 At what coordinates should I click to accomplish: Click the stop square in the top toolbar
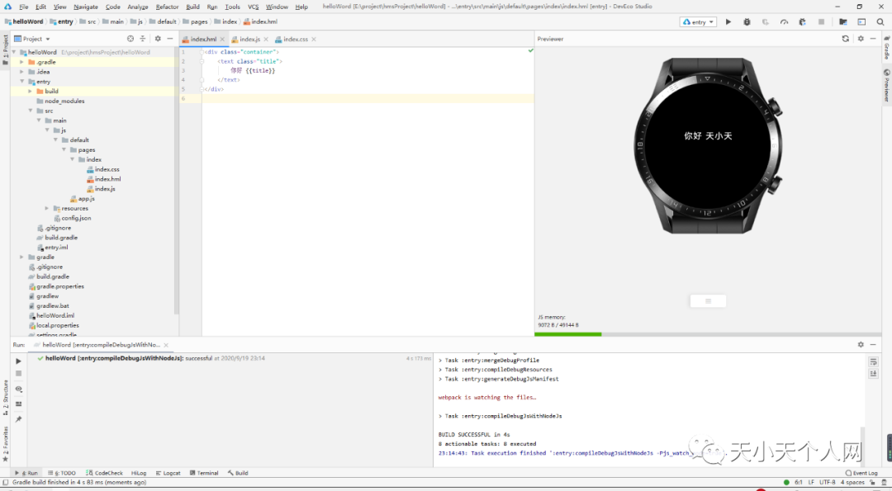click(x=821, y=21)
